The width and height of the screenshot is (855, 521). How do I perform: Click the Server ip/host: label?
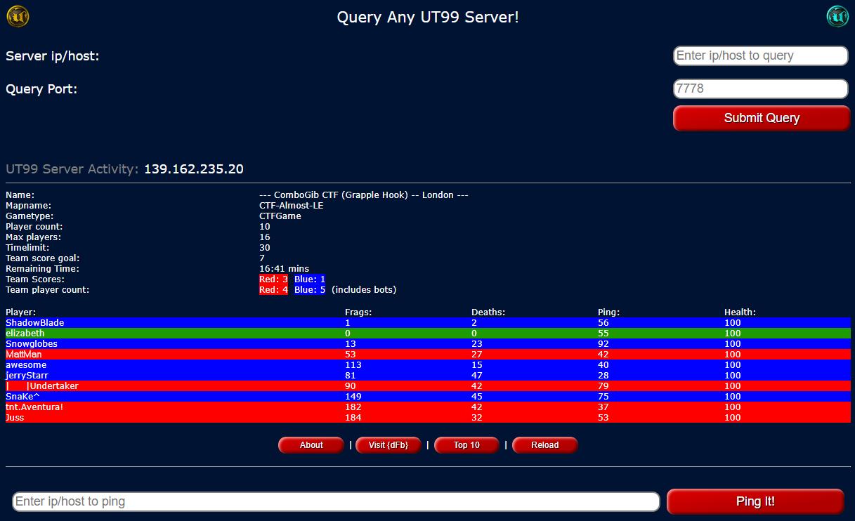tap(53, 56)
